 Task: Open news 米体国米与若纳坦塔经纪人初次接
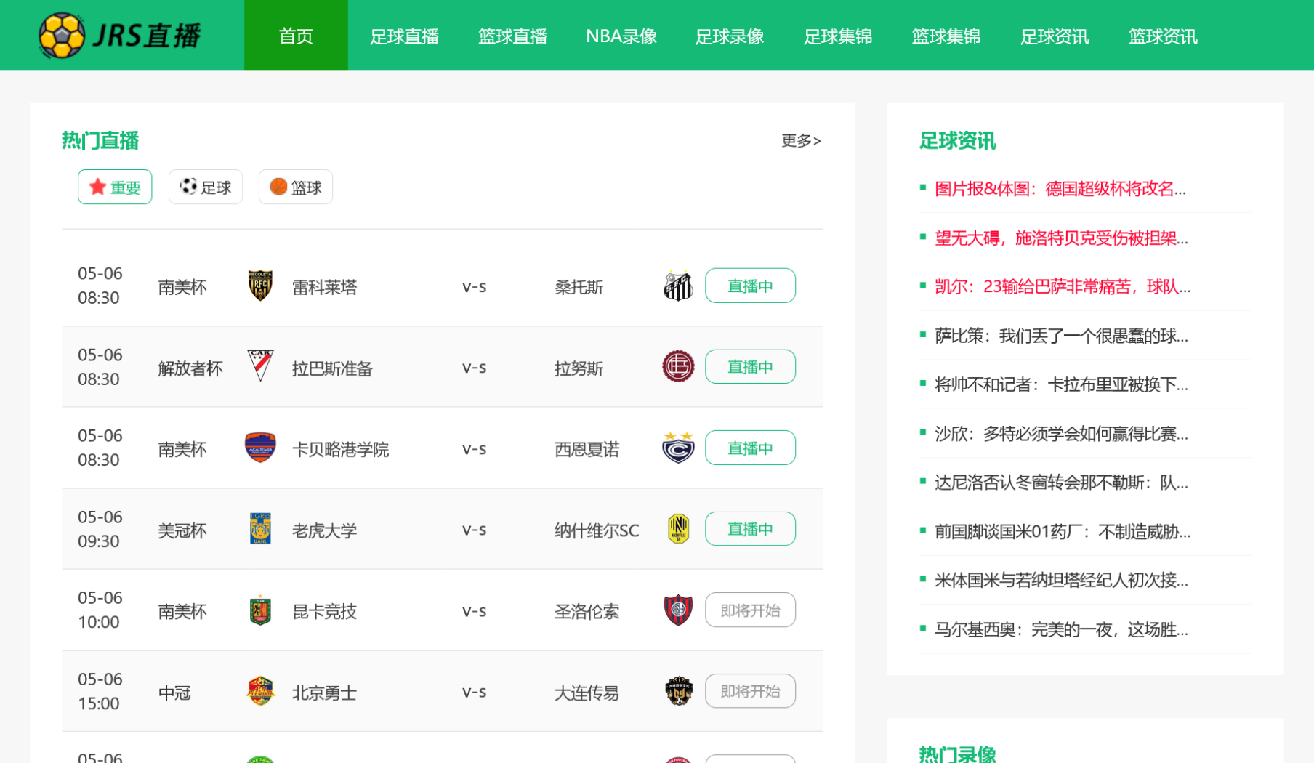click(x=1061, y=580)
